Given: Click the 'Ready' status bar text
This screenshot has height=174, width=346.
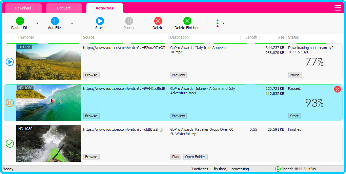Looking at the screenshot, I should coord(8,169).
